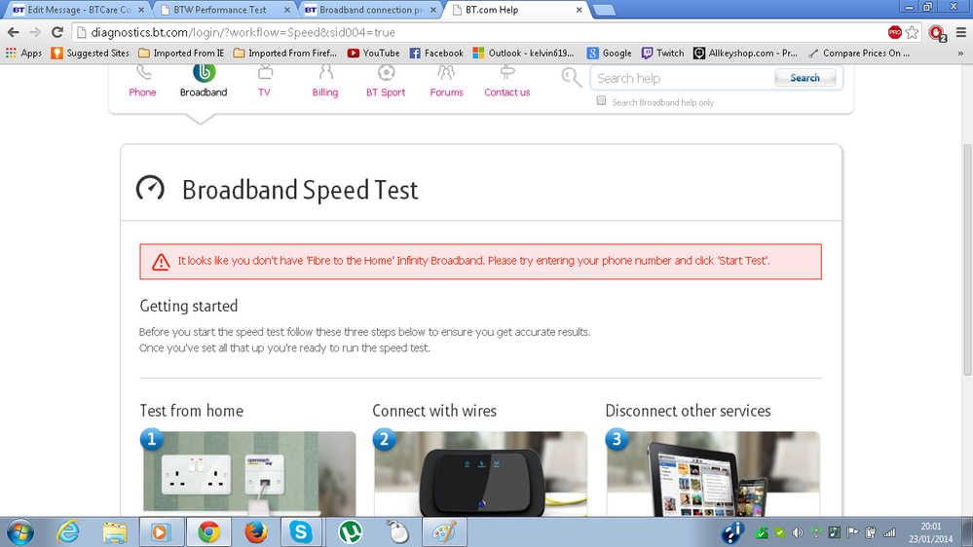Close the 'BT.com Help' tab
This screenshot has height=547, width=973.
point(579,10)
